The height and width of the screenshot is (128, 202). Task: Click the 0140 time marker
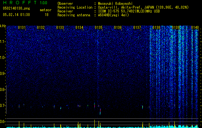(195, 28)
